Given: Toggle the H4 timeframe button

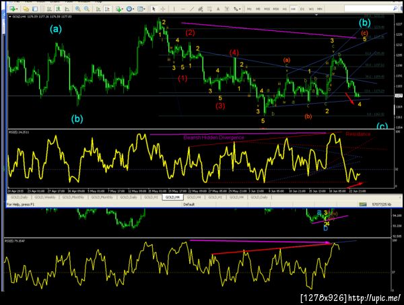Looking at the screenshot, I should tap(293, 9).
